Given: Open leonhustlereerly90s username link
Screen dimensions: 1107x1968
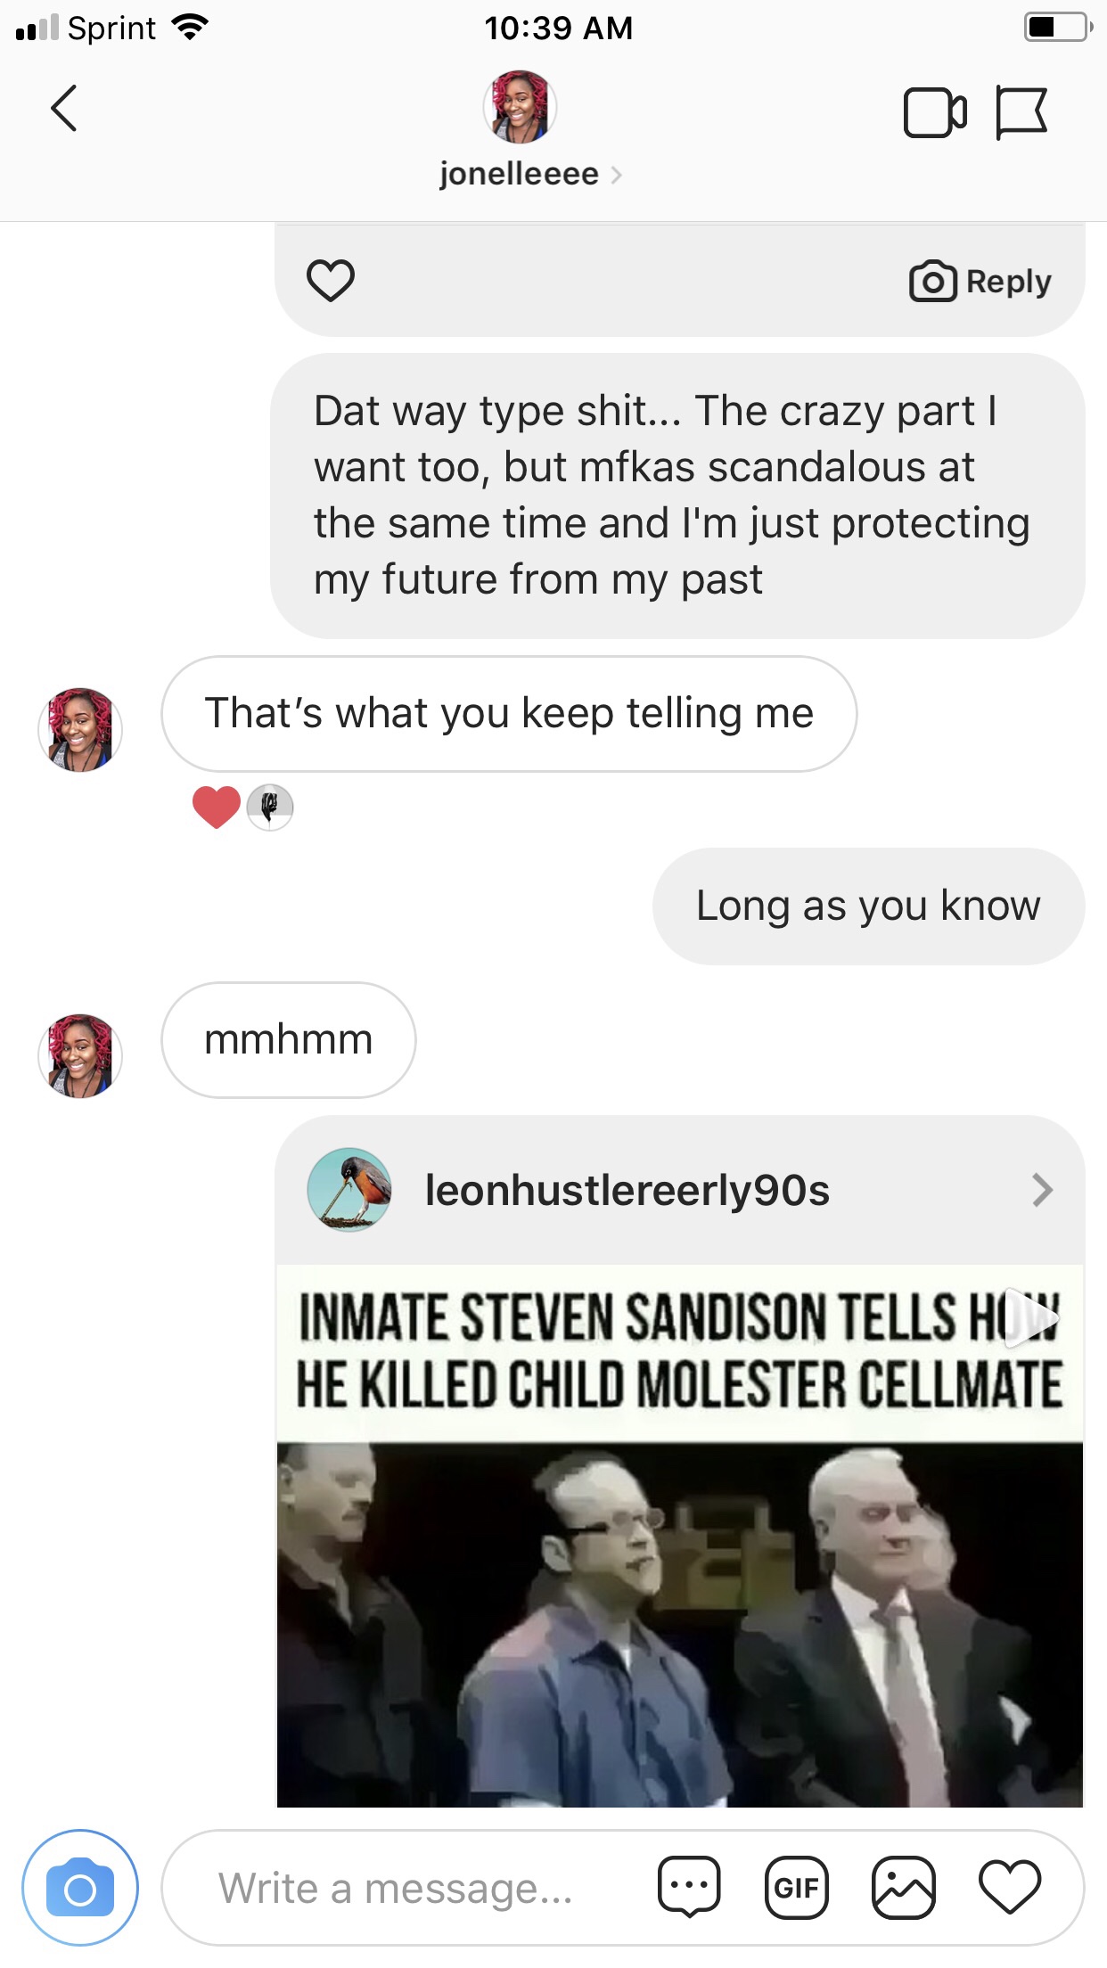Looking at the screenshot, I should pyautogui.click(x=627, y=1190).
